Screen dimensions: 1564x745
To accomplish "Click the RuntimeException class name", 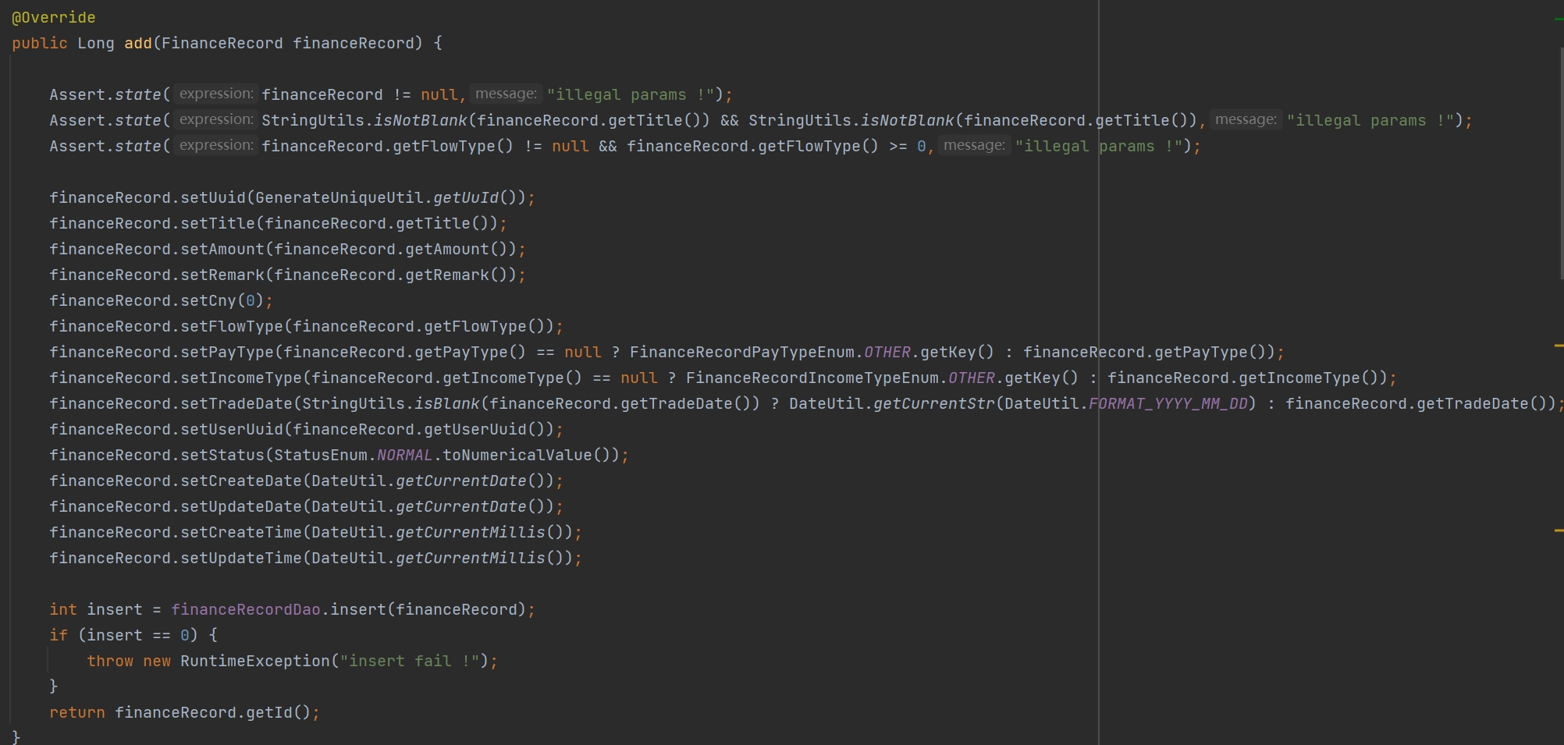I will [x=255, y=661].
